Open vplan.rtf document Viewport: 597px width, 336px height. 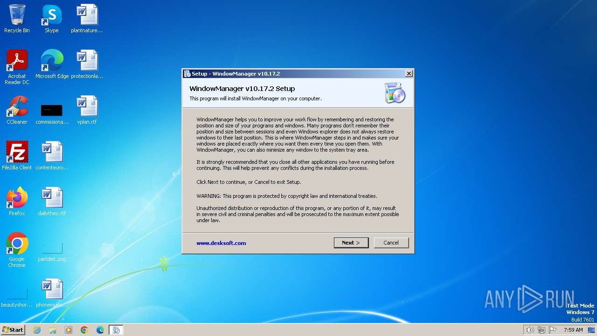(87, 111)
